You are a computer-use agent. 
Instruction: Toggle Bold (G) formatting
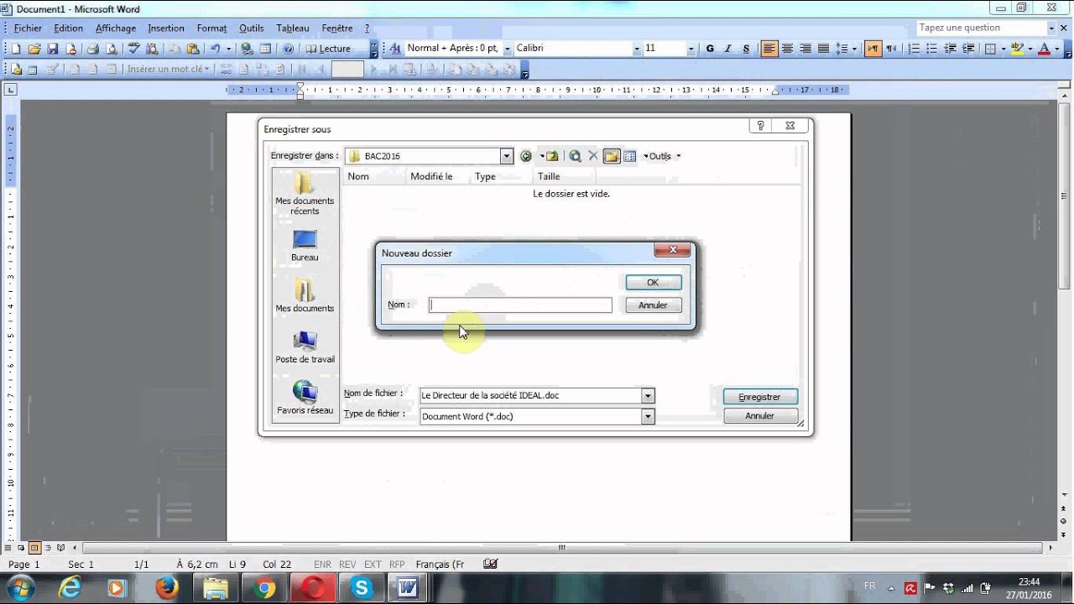click(710, 49)
